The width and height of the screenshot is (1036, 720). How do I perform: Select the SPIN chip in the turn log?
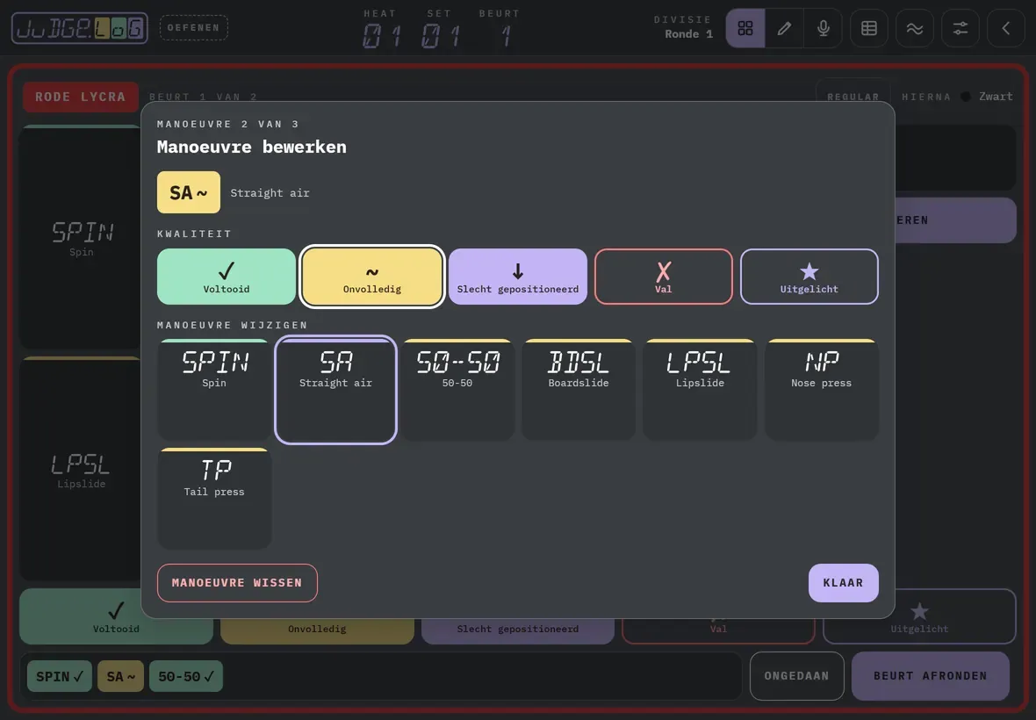(x=60, y=676)
